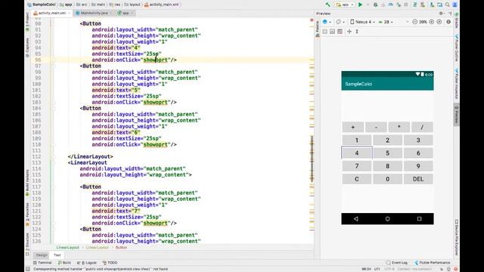Viewport: 484px width, 272px height.
Task: Open the Favorites star sidebar
Action: click(x=27, y=215)
